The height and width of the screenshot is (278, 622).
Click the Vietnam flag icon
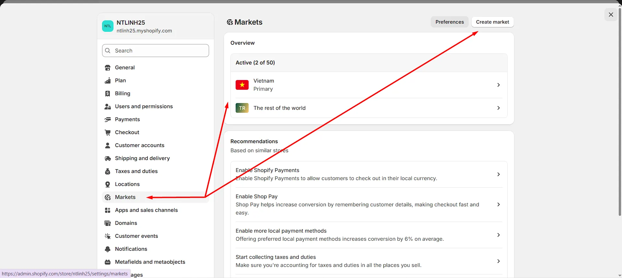click(x=242, y=85)
